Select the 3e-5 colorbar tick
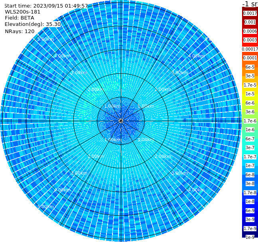The width and height of the screenshot is (258, 242). click(250, 76)
